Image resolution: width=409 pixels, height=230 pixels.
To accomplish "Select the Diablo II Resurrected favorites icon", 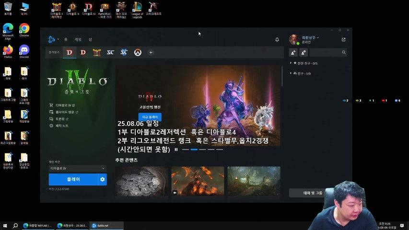I will 97,52.
